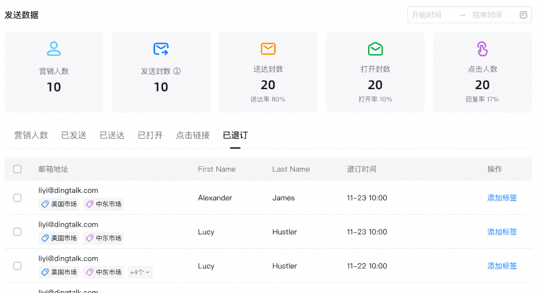Image resolution: width=539 pixels, height=293 pixels.
Task: Click 添加标签 for Alexander James
Action: click(x=502, y=198)
